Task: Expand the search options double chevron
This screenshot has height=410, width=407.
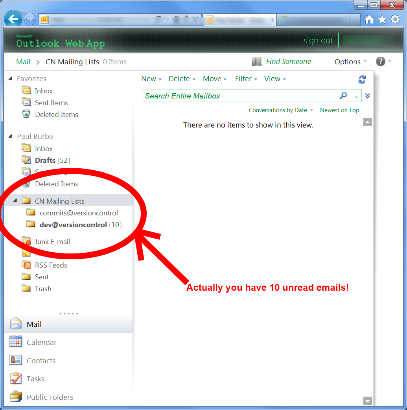Action: click(367, 96)
